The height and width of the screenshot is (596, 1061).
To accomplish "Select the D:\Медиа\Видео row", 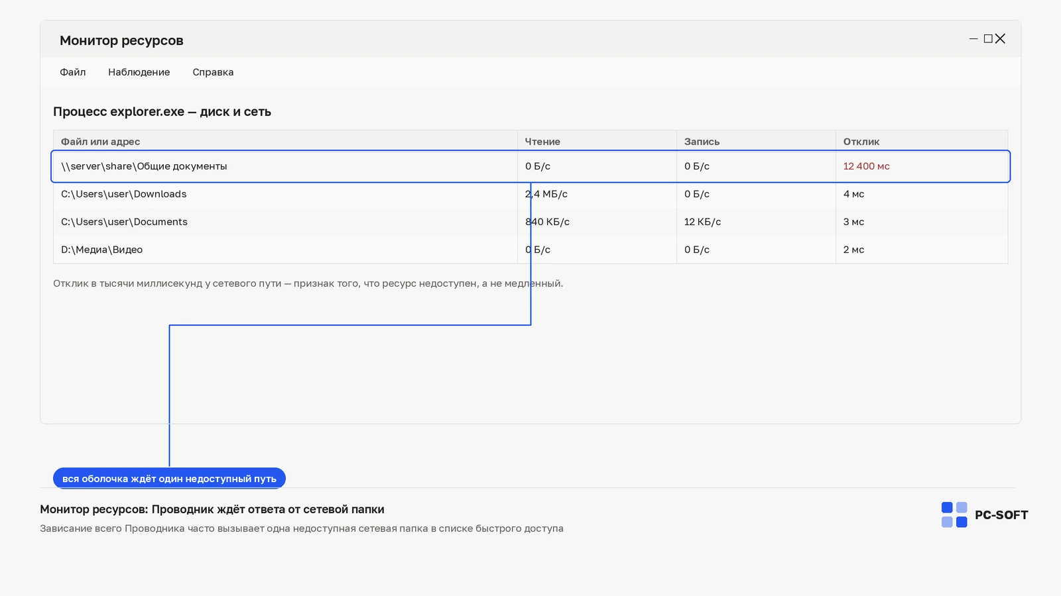I will tap(530, 250).
